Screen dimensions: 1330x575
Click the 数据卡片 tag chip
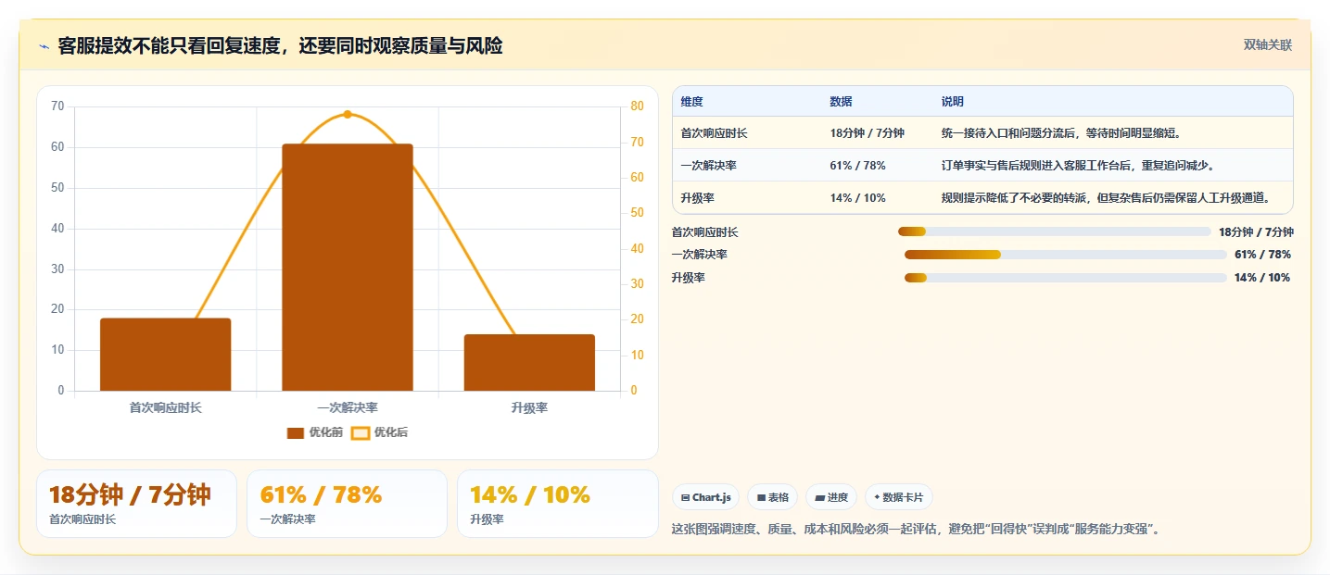tap(898, 497)
